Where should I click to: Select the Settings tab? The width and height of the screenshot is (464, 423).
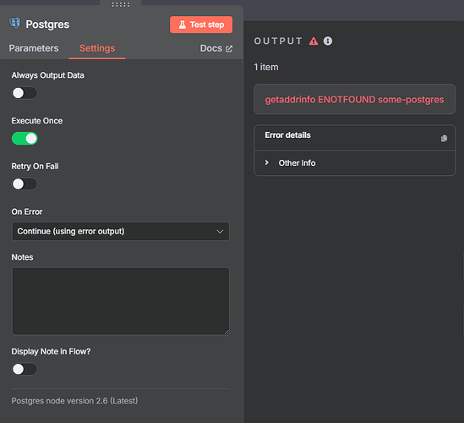point(97,48)
